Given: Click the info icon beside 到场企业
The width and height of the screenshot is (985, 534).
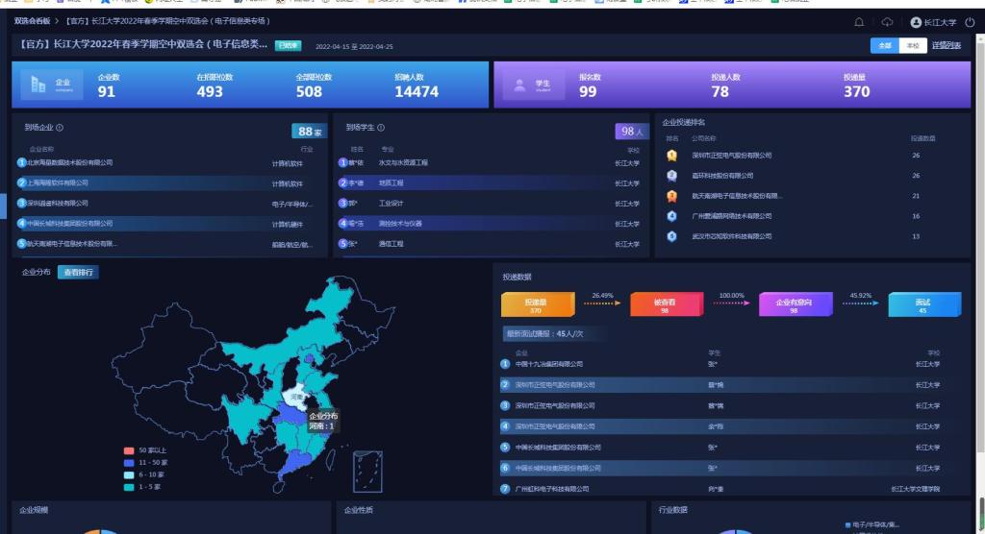Looking at the screenshot, I should (x=60, y=128).
